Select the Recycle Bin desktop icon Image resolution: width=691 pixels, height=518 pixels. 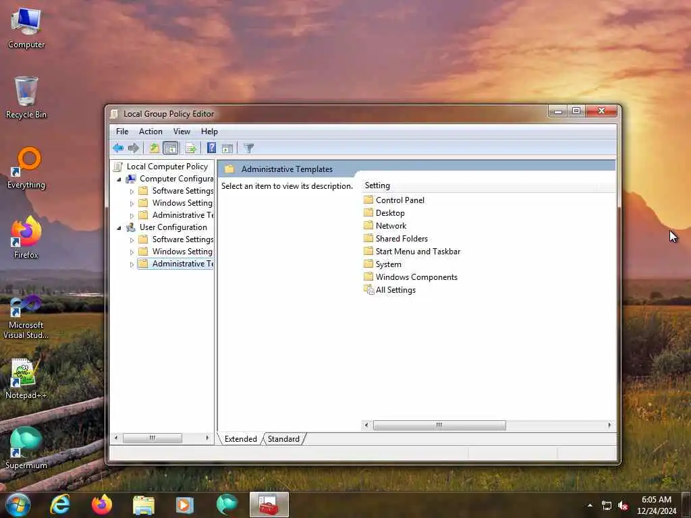coord(26,98)
